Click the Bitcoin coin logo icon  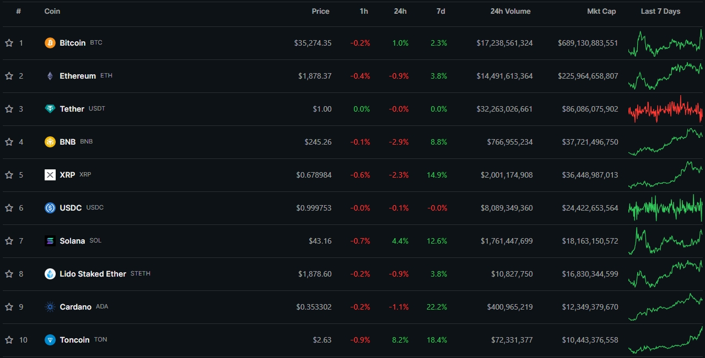(x=50, y=43)
